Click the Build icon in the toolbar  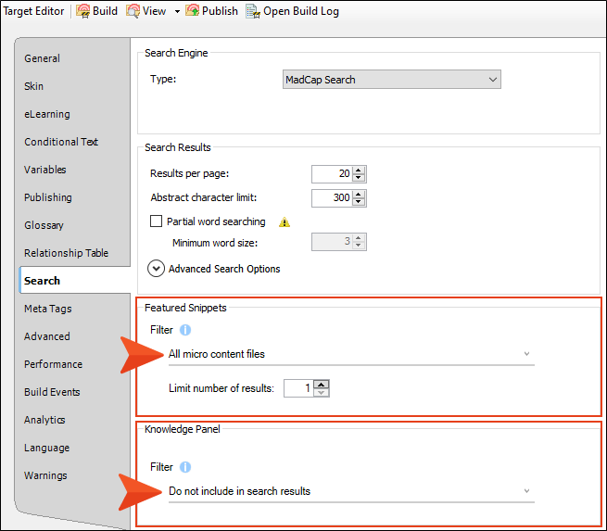click(82, 11)
